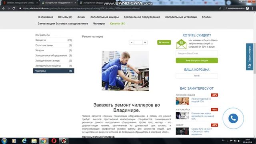
Task: Decrease quantity with the minus button
Action: click(x=132, y=42)
